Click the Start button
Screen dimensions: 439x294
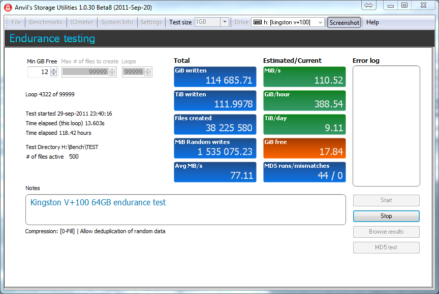[386, 200]
